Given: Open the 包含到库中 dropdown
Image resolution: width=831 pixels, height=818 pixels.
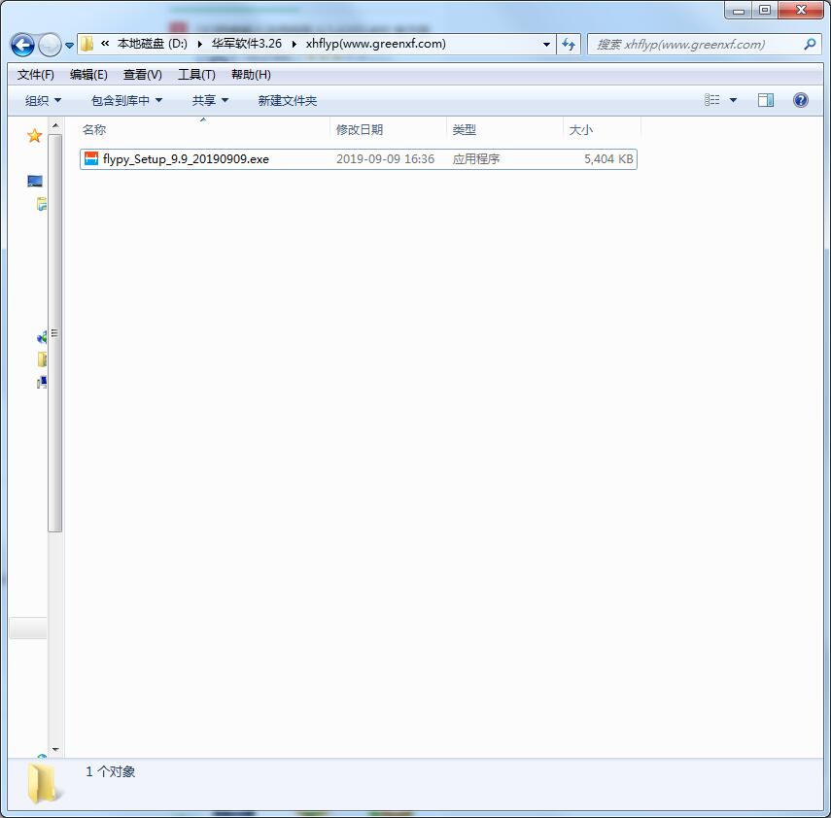Looking at the screenshot, I should coord(126,101).
